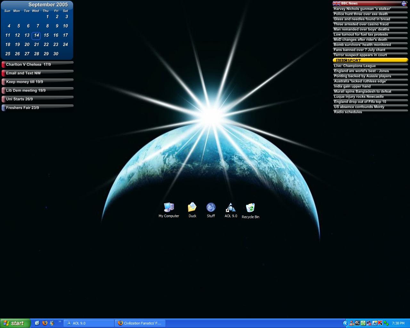Click the green arrows network activity icon
This screenshot has width=410, height=328.
386,323
